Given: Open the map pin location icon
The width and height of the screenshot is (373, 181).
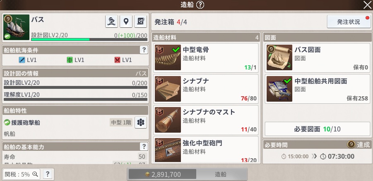Looking at the screenshot, I should pyautogui.click(x=126, y=21).
